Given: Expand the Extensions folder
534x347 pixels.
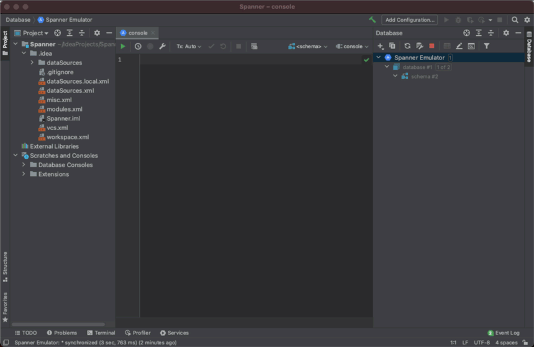Looking at the screenshot, I should pos(24,173).
